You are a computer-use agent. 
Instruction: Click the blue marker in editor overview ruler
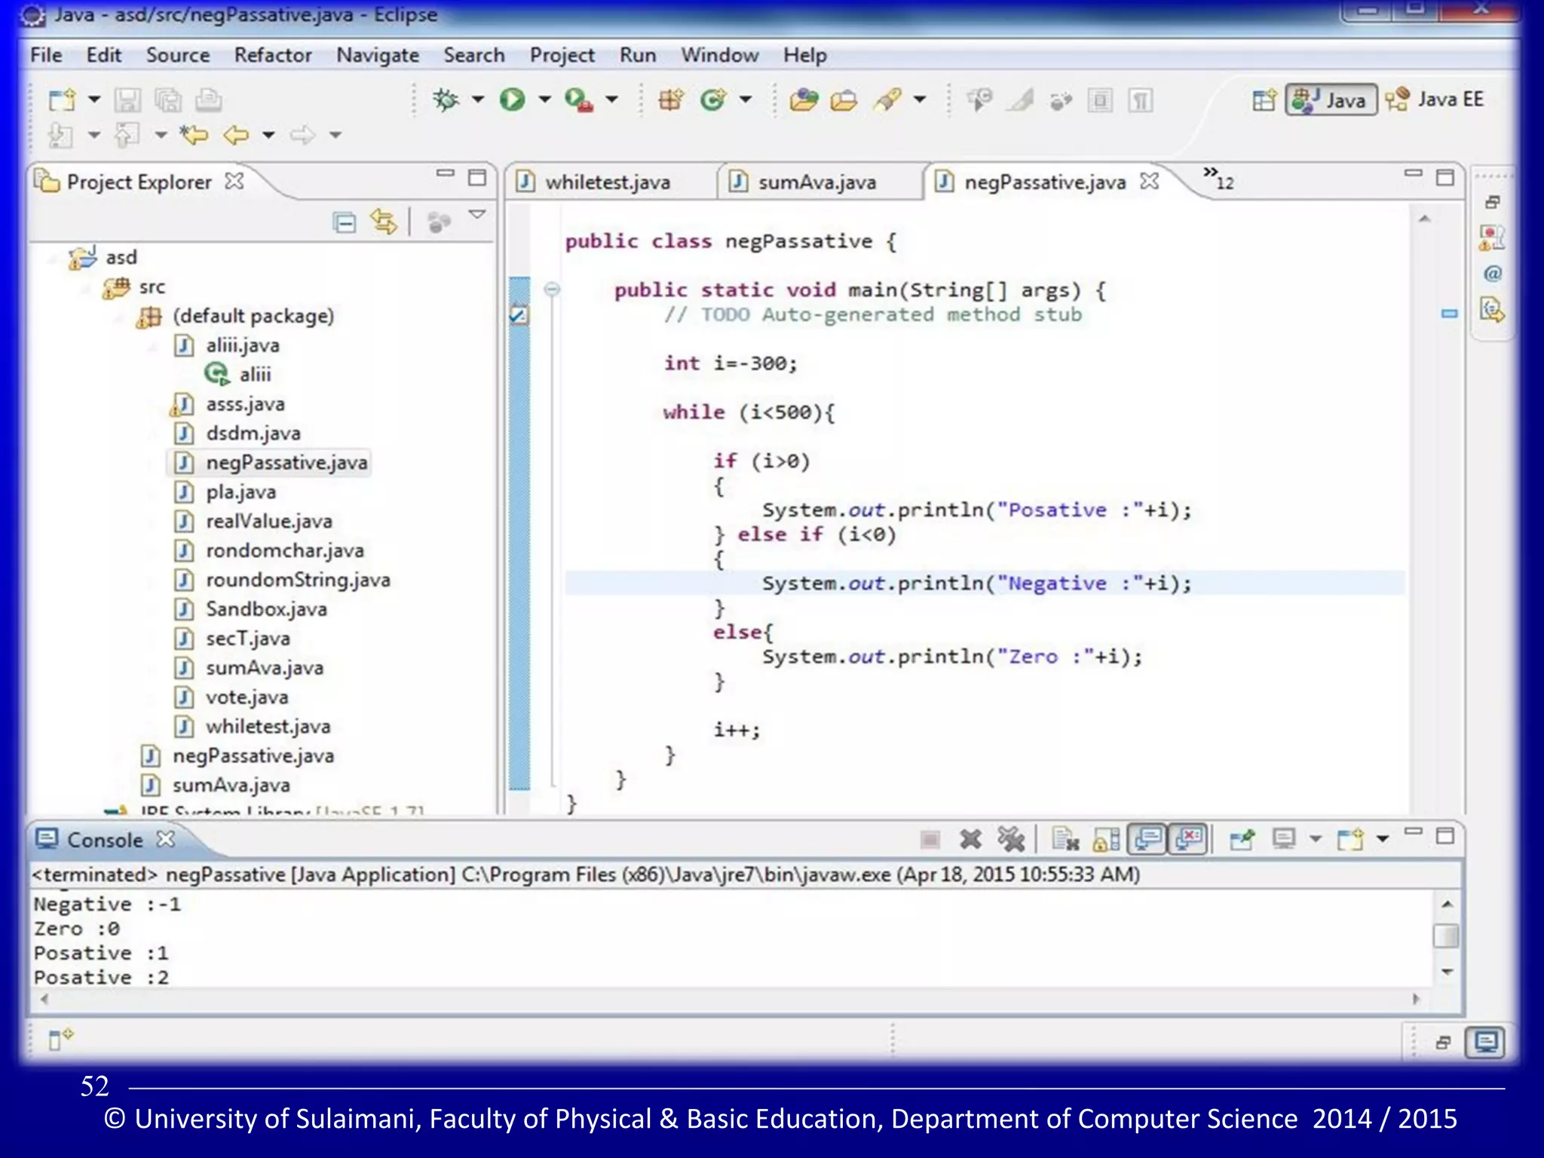(x=1449, y=314)
